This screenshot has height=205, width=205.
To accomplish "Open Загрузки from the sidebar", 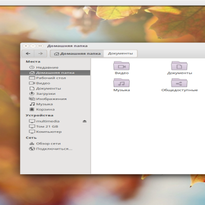I will 55,94.
